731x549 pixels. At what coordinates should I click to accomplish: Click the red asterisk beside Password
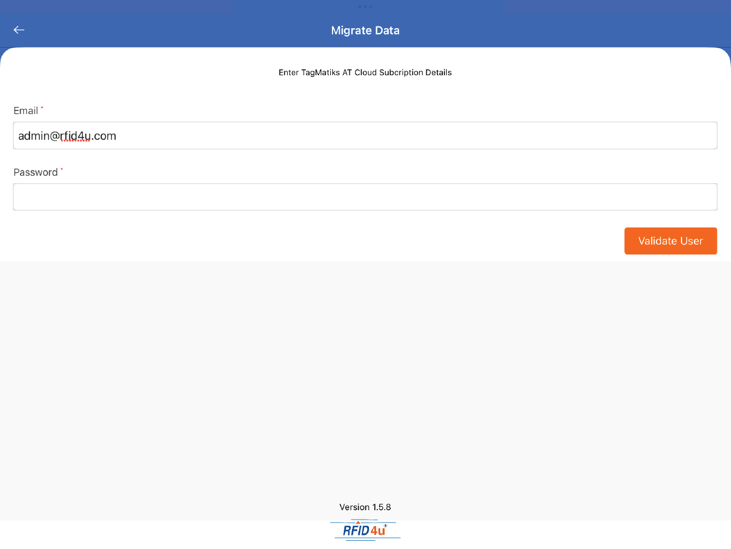(x=62, y=170)
